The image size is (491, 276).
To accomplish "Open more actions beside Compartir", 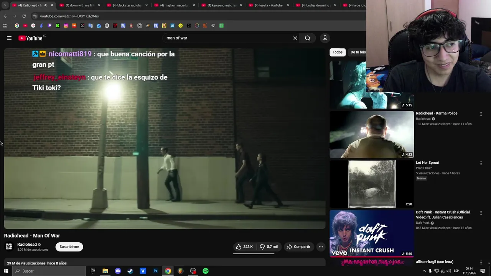I will (321, 246).
